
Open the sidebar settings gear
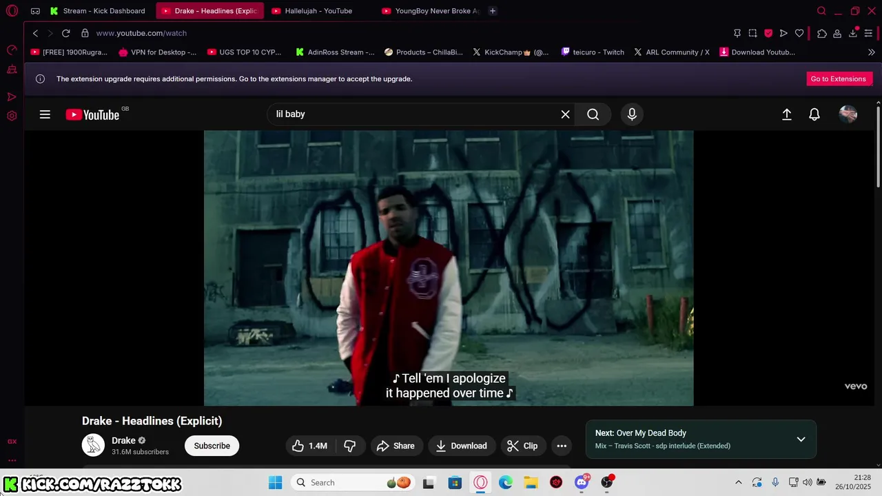12,116
